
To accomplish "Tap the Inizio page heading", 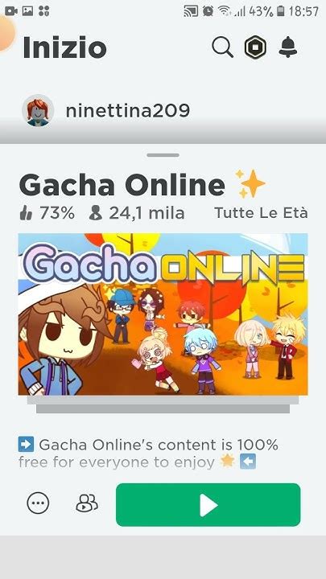I will pyautogui.click(x=64, y=47).
